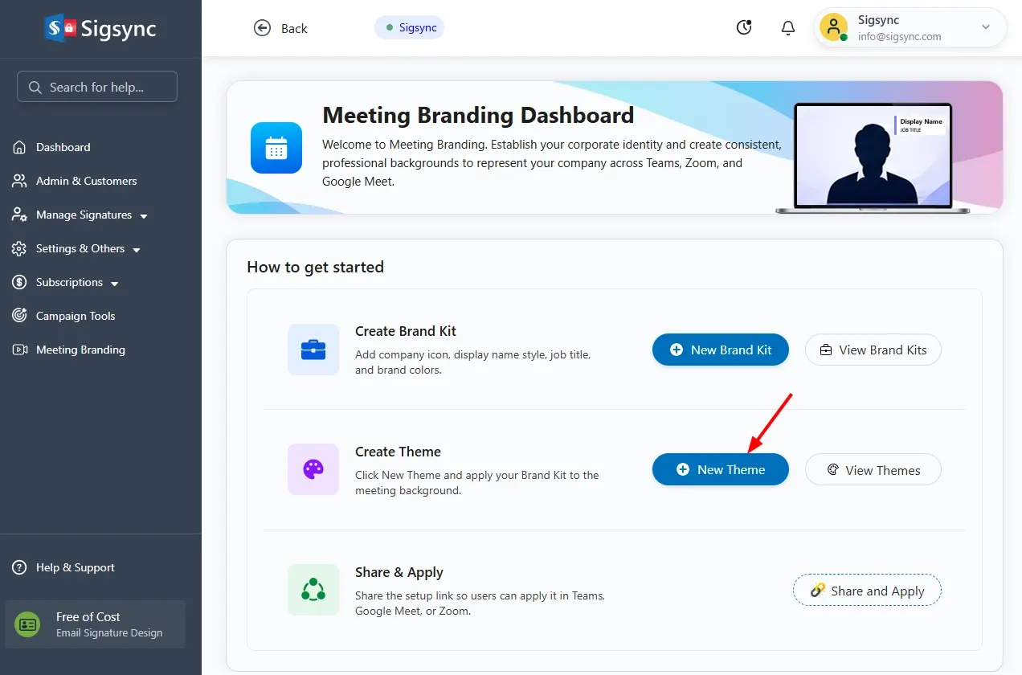Click the Meeting Branding video icon

(19, 350)
